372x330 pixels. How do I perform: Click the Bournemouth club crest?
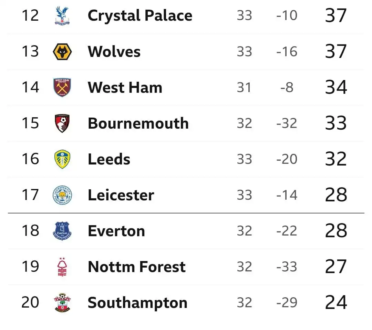tap(62, 123)
